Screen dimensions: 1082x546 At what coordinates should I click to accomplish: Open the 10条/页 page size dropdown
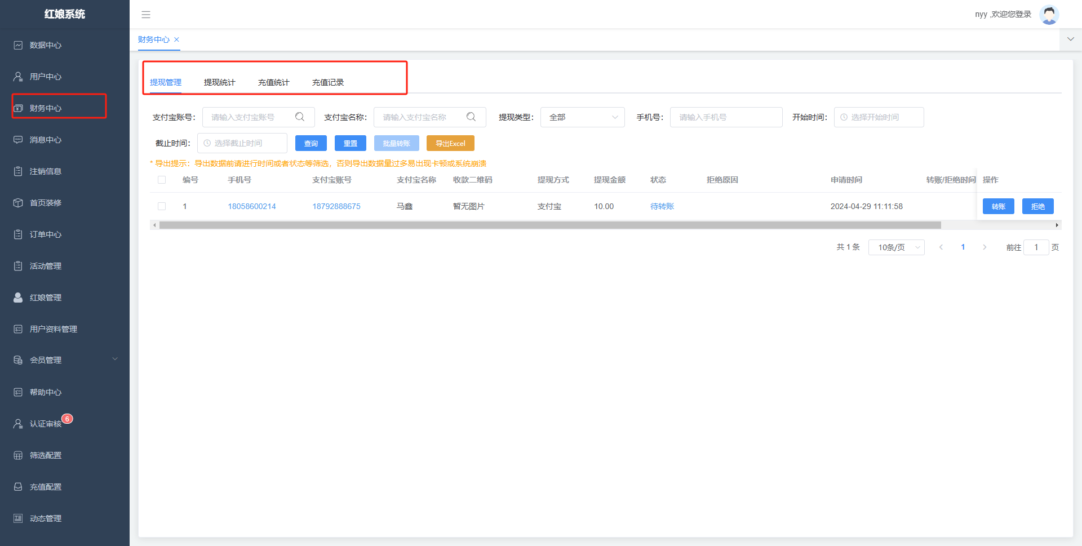pos(896,247)
